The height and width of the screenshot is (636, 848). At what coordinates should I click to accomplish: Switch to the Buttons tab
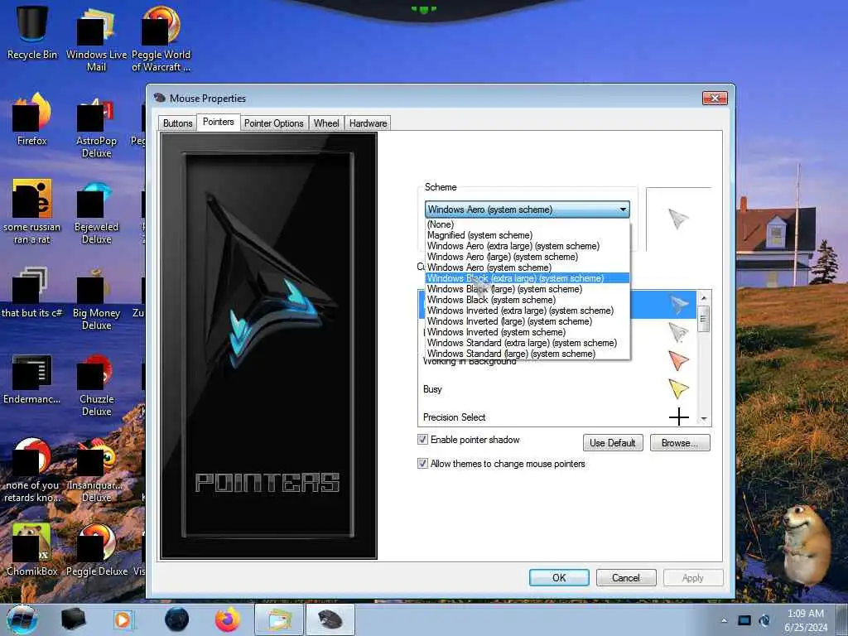click(x=177, y=123)
